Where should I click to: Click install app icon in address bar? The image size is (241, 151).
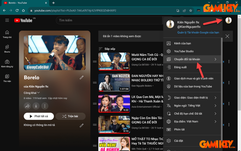coord(178,11)
